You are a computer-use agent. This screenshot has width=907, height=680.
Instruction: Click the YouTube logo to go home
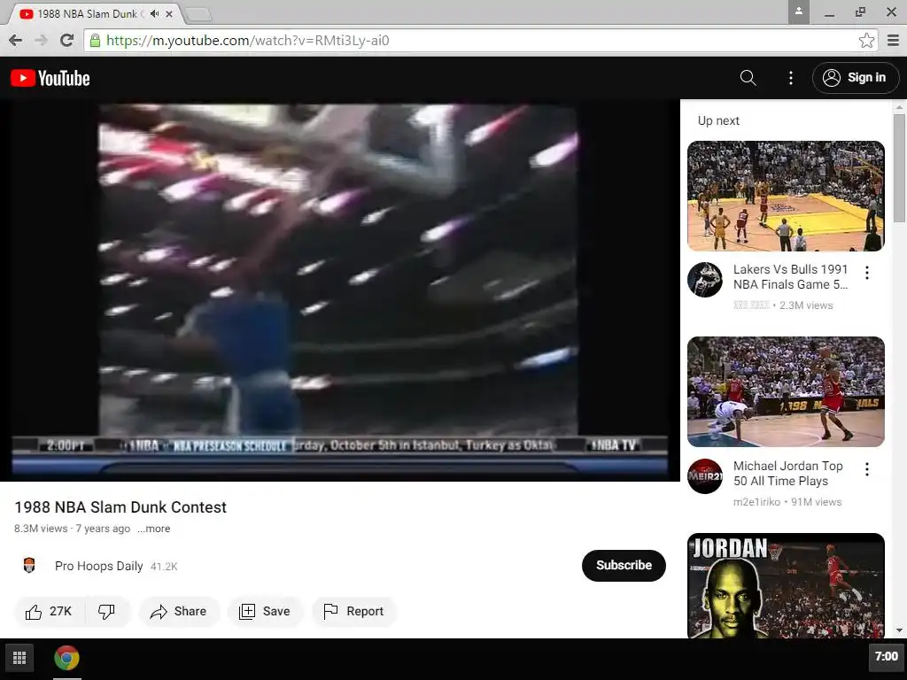[x=50, y=78]
